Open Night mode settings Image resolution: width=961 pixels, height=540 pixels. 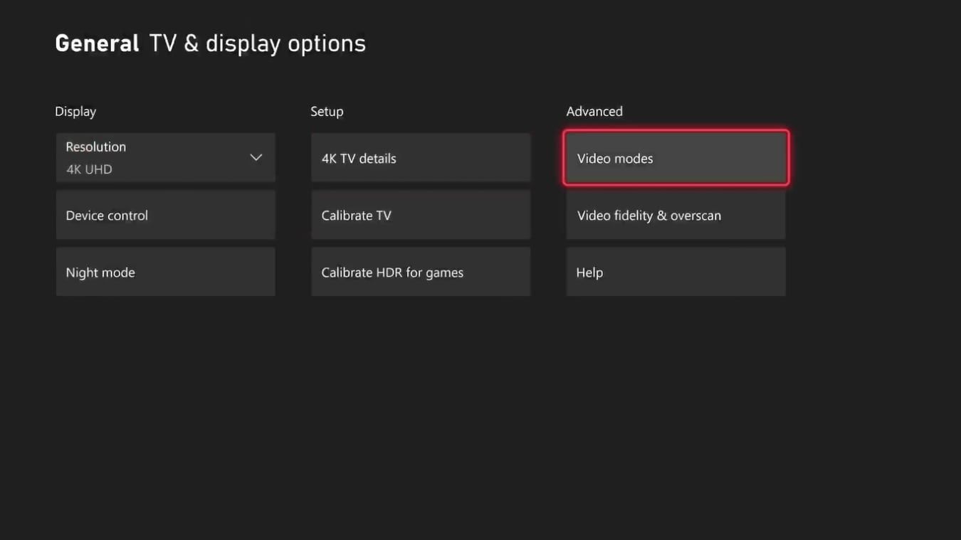click(165, 272)
